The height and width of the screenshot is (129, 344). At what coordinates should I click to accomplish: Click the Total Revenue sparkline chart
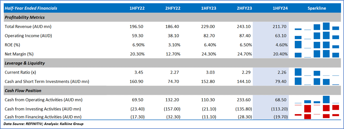click(317, 26)
